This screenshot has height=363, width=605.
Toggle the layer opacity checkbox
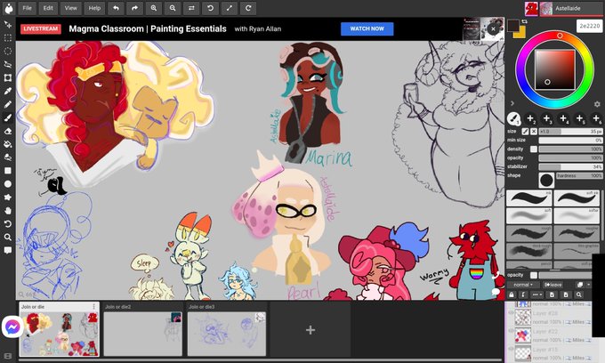click(x=534, y=275)
